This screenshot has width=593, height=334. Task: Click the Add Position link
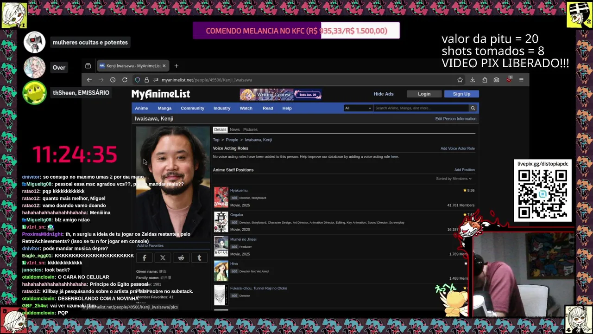tap(464, 170)
